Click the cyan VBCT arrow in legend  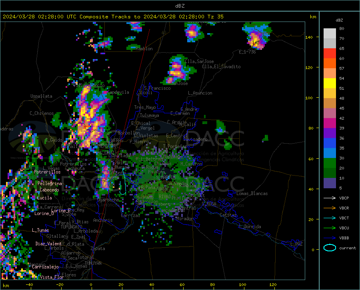[330, 218]
